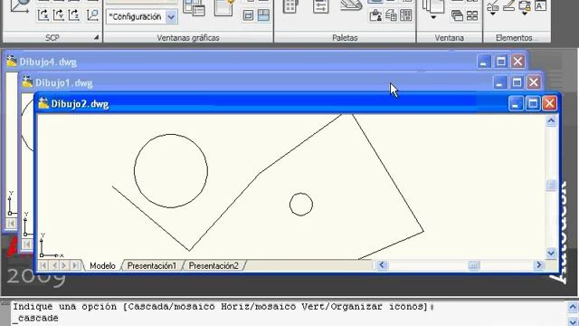Click the Paletas panel title

click(345, 38)
